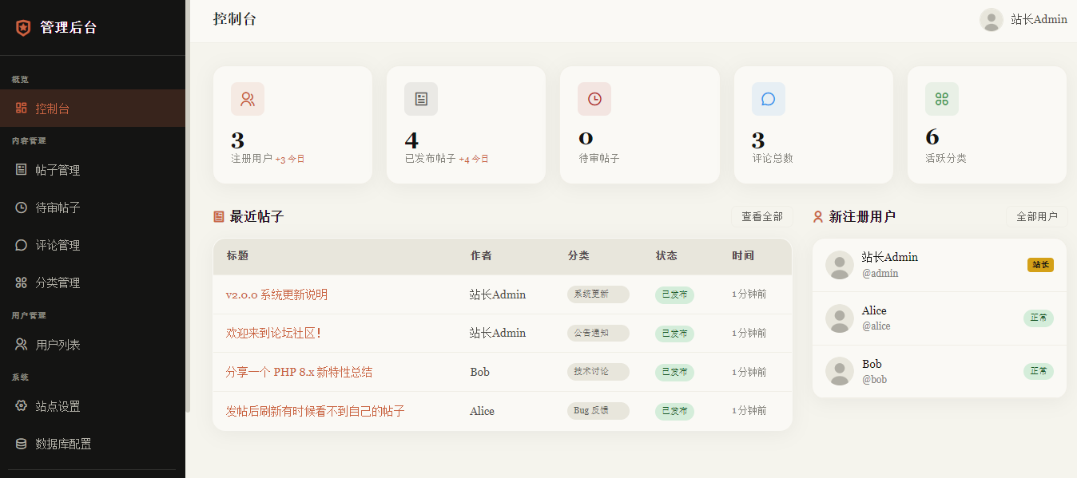Click the 时间 column header
This screenshot has width=1077, height=478.
click(743, 256)
